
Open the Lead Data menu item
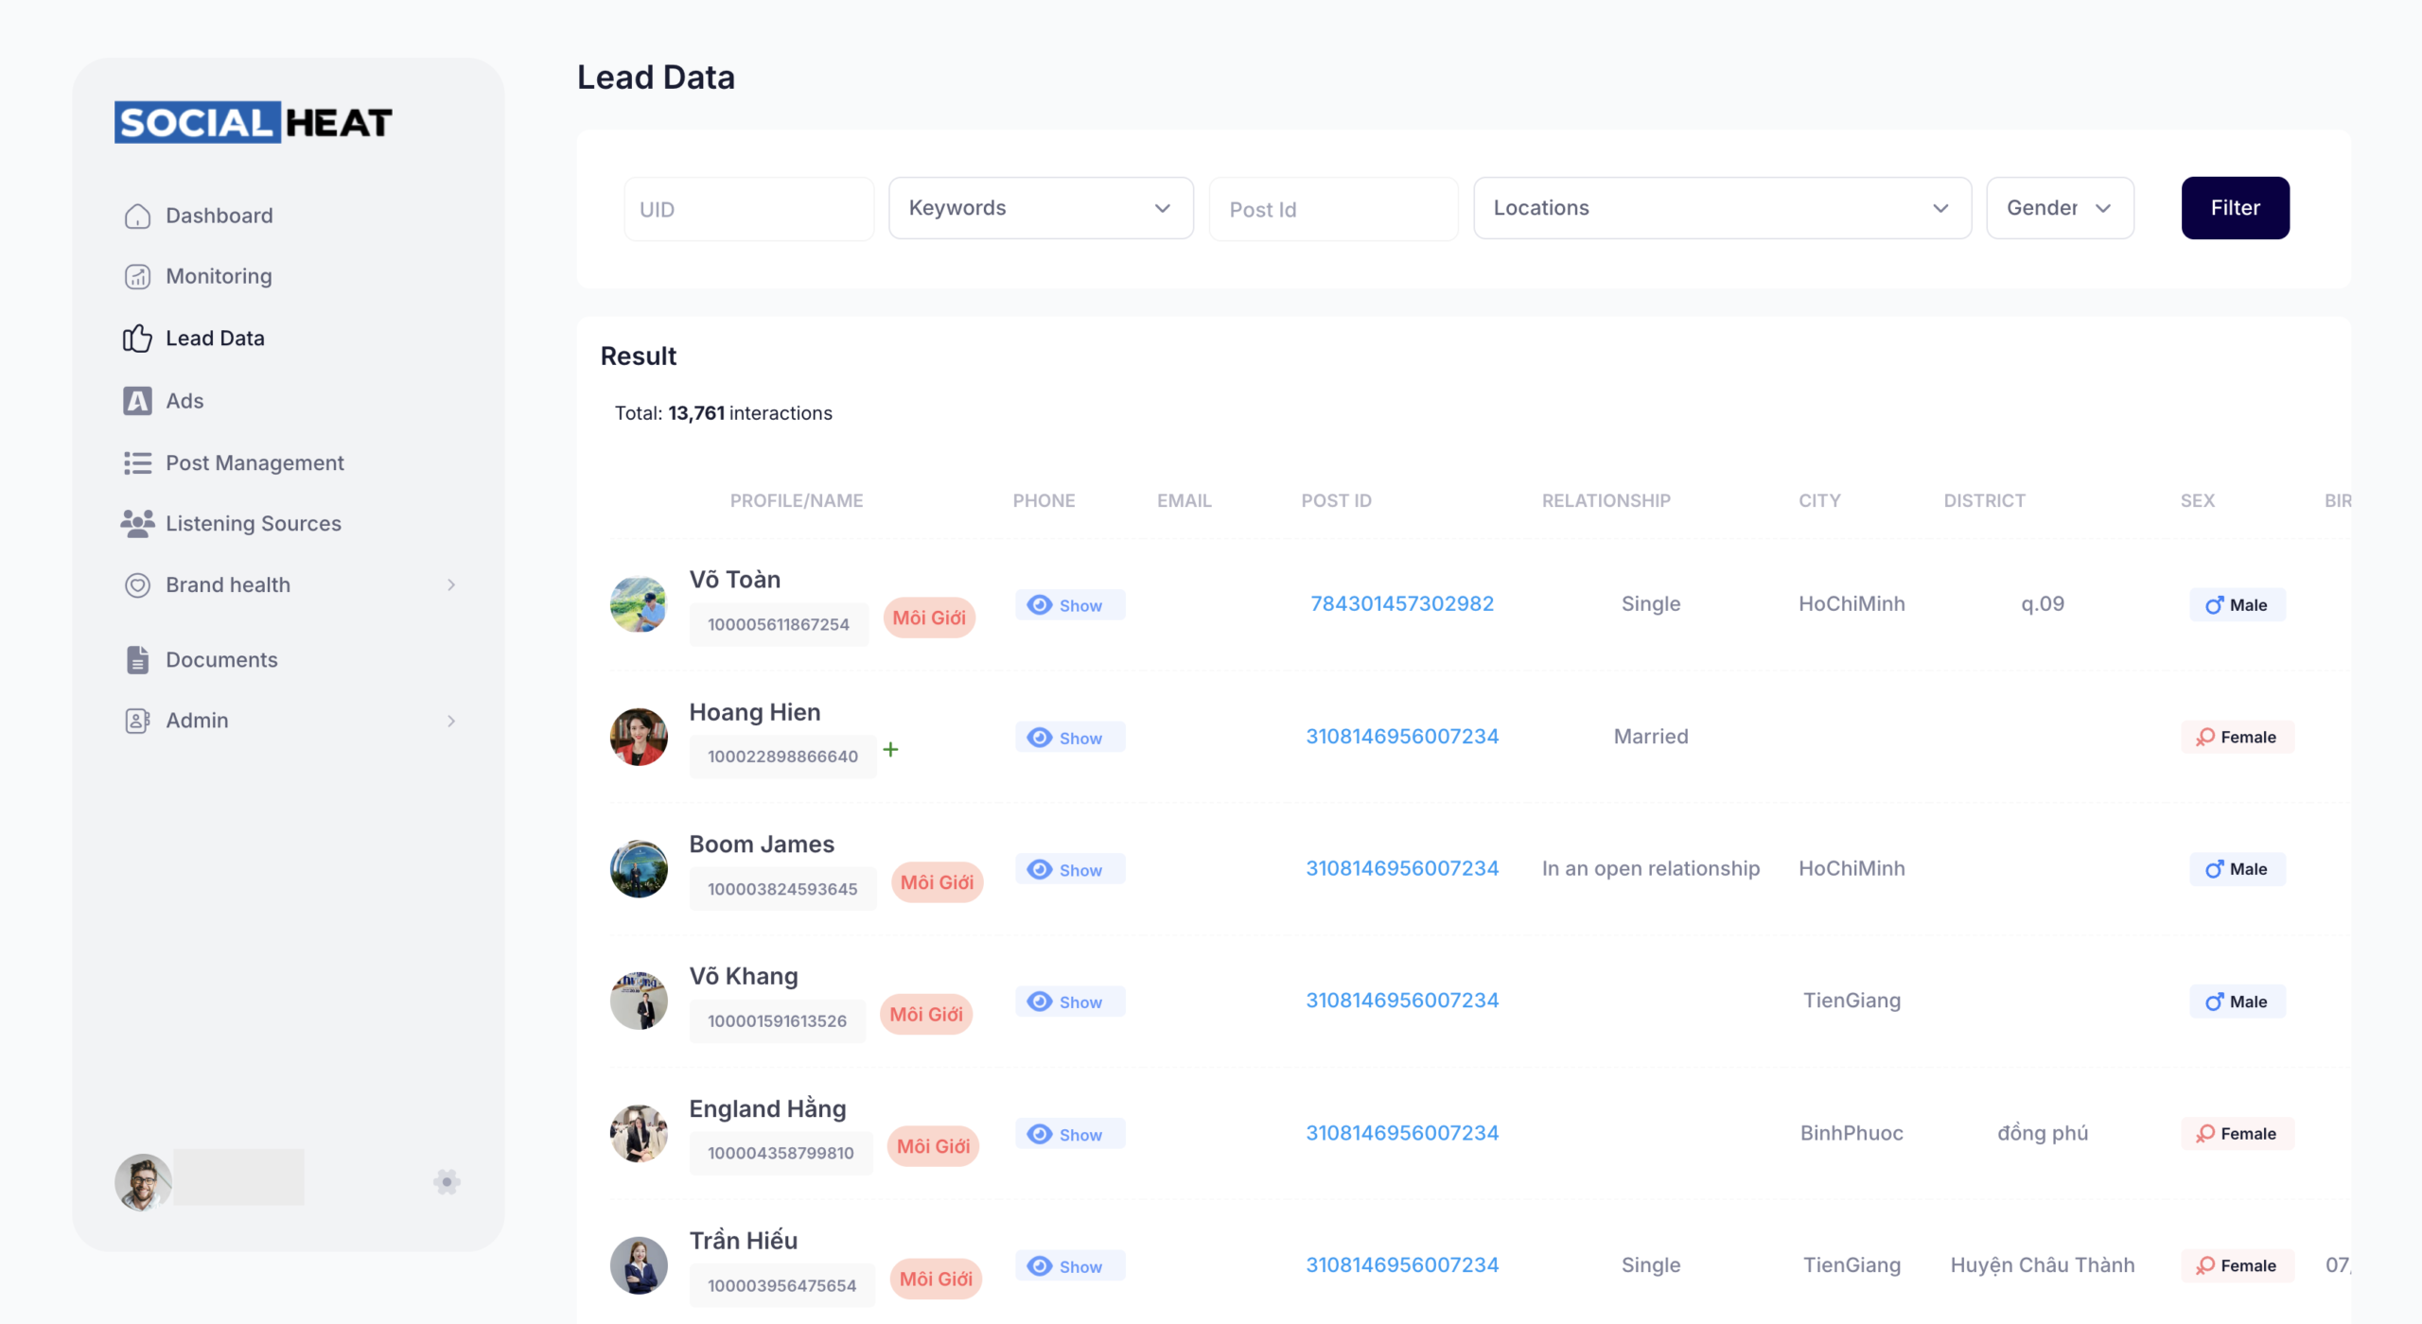[215, 339]
